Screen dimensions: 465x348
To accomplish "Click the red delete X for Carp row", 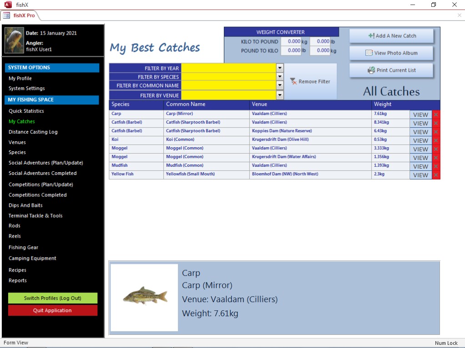I will 436,114.
